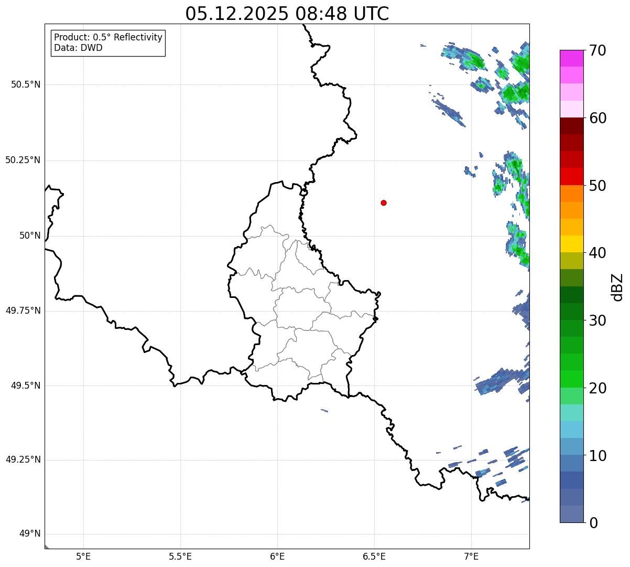Click the 50.5°N latitude label
This screenshot has width=630, height=567.
26,85
